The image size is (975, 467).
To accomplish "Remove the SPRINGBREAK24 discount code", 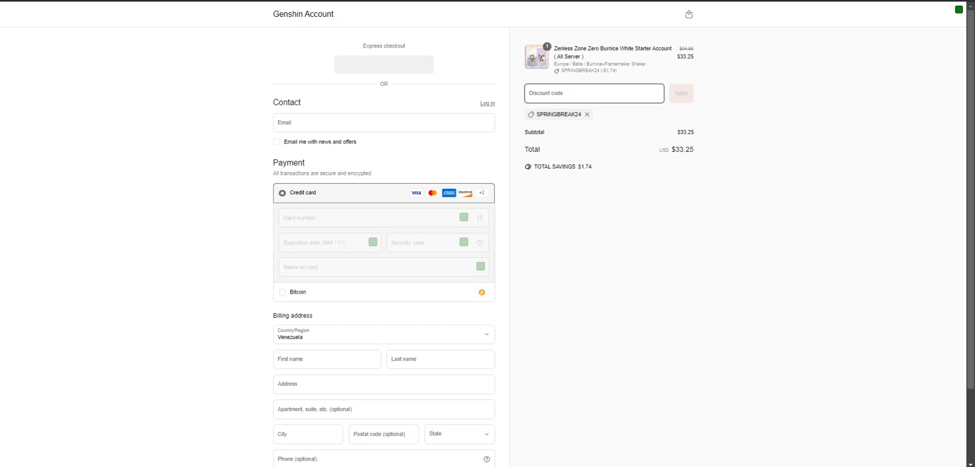I will [x=587, y=114].
